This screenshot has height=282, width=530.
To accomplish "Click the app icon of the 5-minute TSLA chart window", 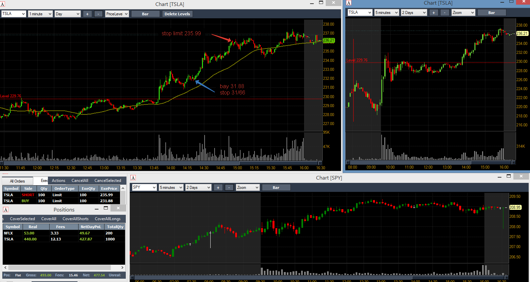I will pos(349,3).
